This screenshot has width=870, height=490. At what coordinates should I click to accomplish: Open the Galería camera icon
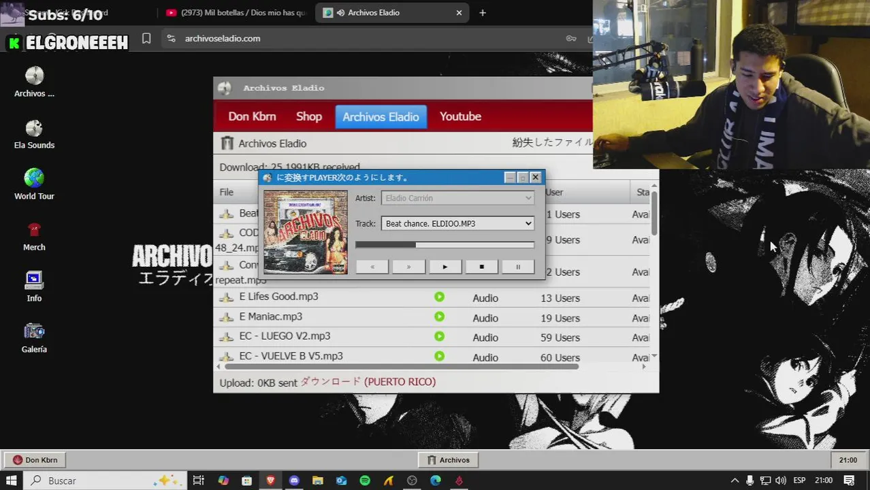click(x=34, y=338)
